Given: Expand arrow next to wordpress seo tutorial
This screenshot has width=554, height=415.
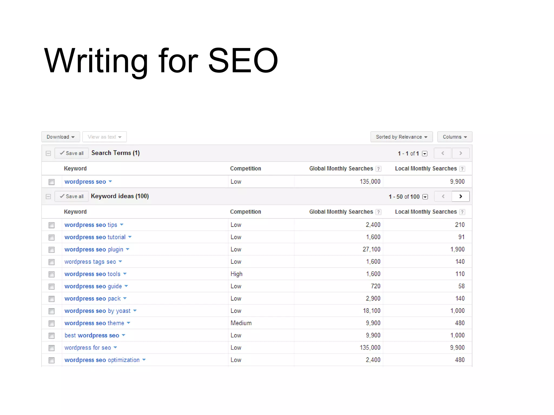Looking at the screenshot, I should coord(130,237).
